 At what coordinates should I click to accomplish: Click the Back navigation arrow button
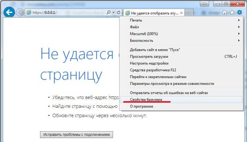(9, 13)
